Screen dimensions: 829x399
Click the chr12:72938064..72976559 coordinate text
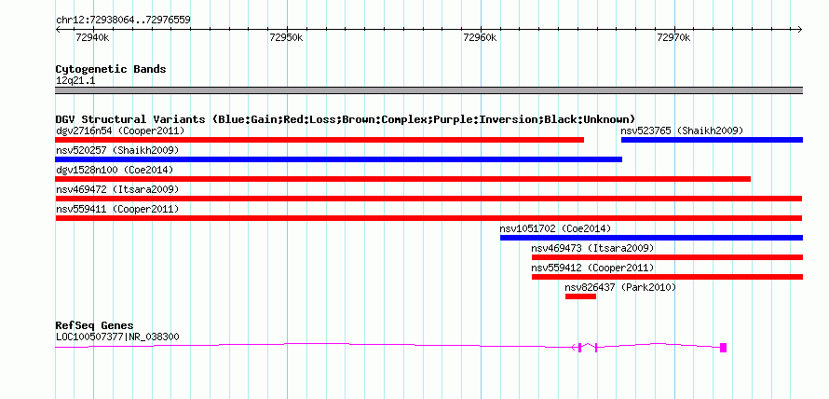(x=123, y=21)
